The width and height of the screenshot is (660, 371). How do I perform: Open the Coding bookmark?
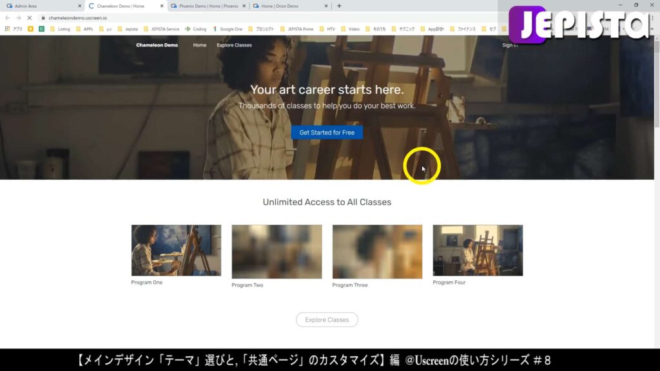point(196,29)
